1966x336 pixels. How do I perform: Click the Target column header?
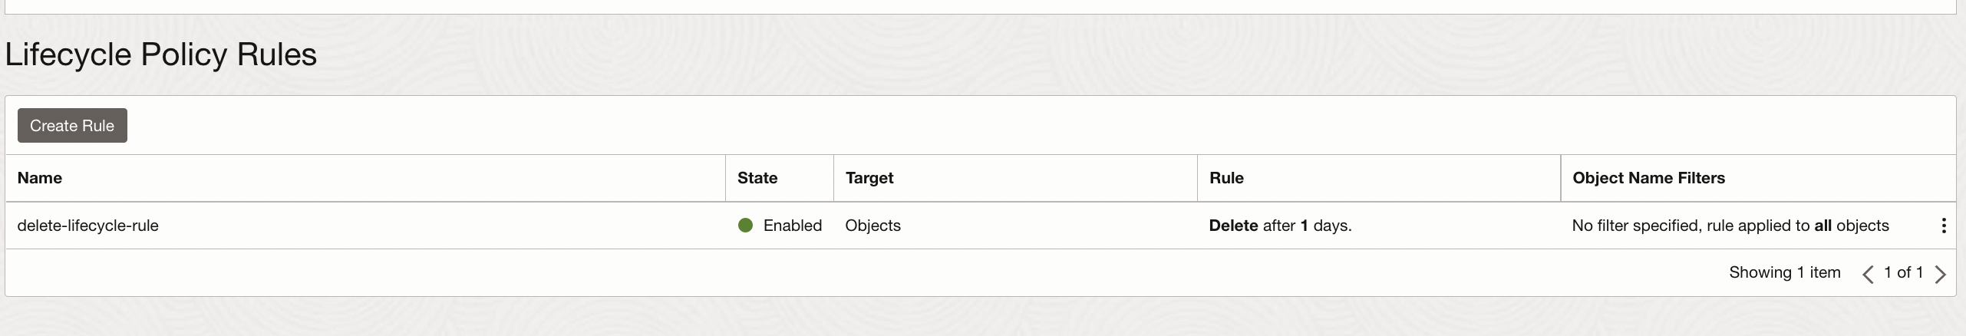click(869, 178)
